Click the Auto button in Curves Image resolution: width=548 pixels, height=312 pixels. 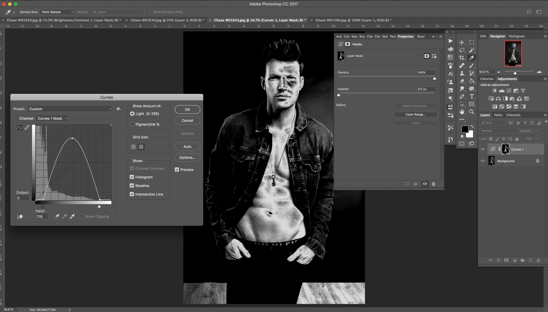[x=187, y=146]
